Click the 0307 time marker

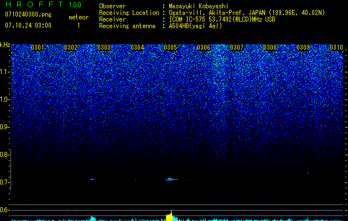237,48
